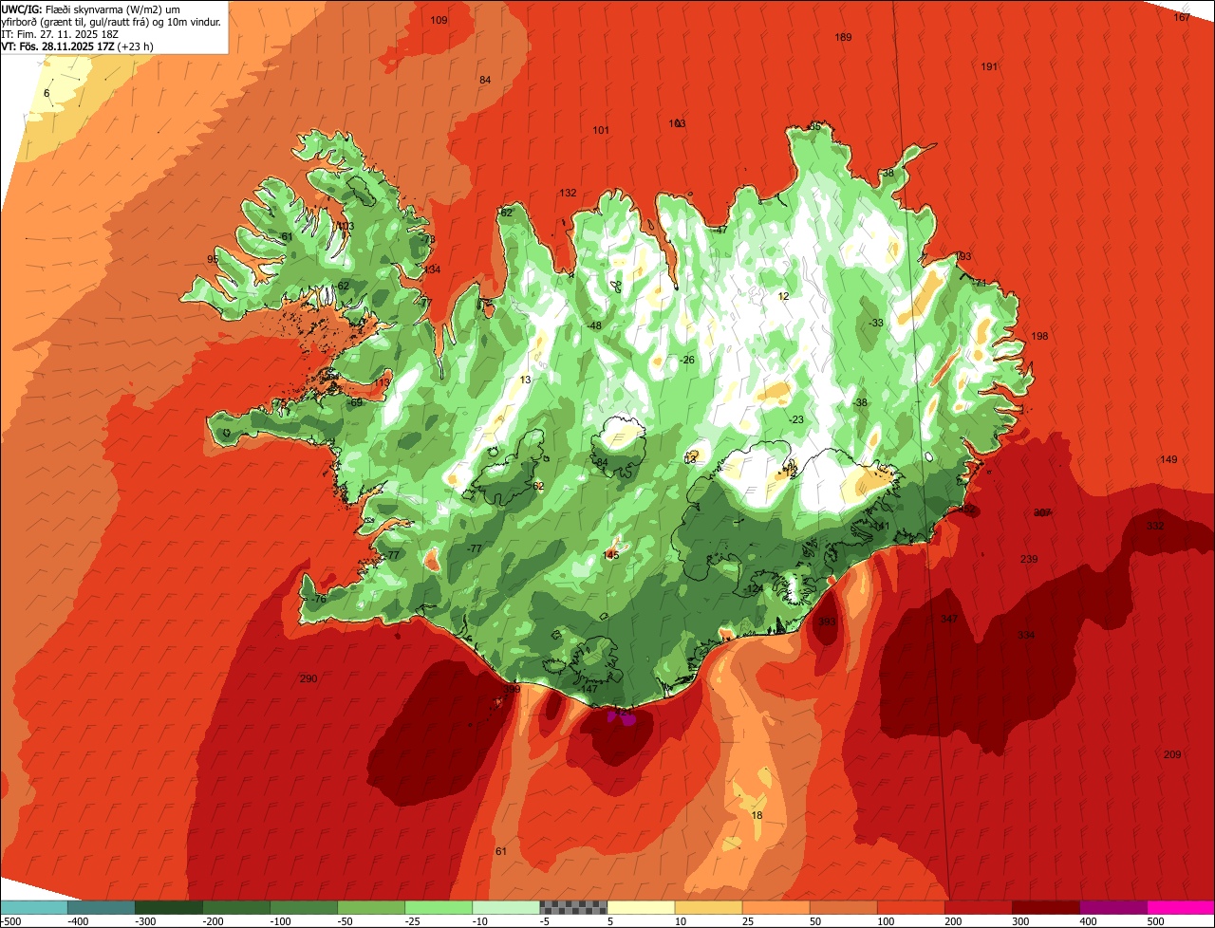Click the value 239 on the map
Image resolution: width=1215 pixels, height=928 pixels.
coord(1029,559)
